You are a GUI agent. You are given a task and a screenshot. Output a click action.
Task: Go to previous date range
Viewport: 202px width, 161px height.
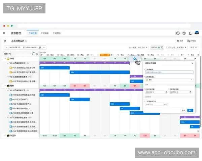[6, 48]
